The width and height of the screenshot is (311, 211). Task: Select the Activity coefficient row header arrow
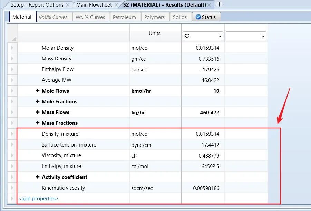(12, 177)
